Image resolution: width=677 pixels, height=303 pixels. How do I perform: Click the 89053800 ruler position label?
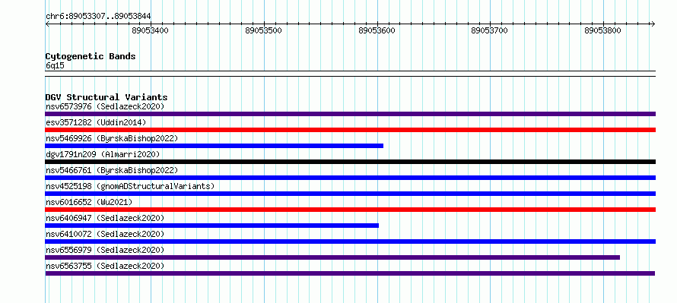pos(602,30)
